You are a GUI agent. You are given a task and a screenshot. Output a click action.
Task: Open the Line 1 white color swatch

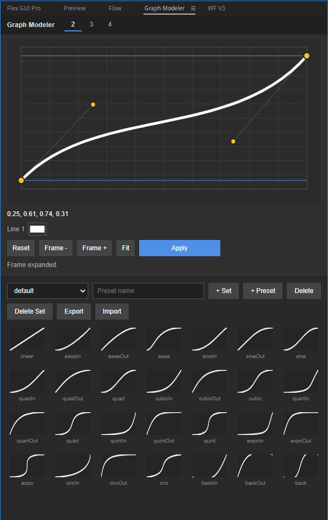click(x=37, y=229)
